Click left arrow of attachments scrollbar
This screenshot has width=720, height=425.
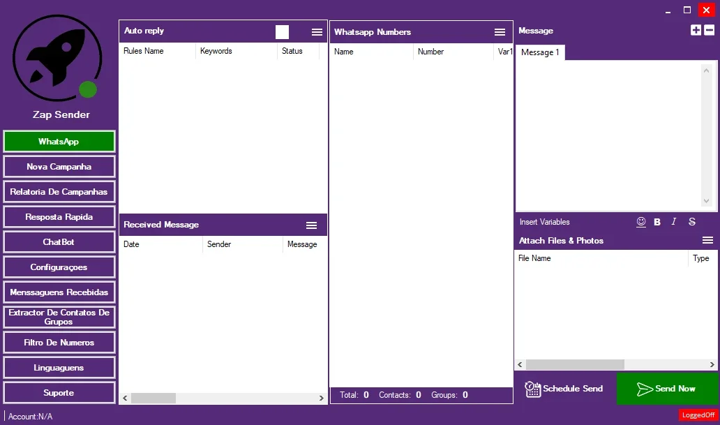pyautogui.click(x=520, y=365)
